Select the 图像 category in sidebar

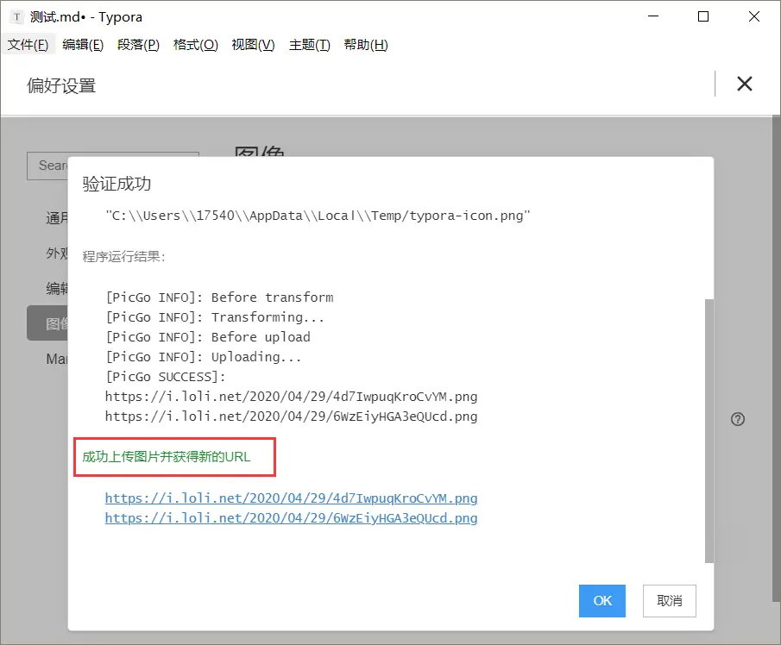(x=47, y=323)
